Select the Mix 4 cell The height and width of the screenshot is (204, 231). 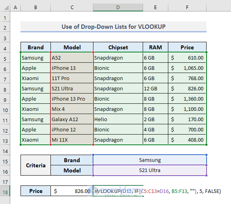(72, 109)
